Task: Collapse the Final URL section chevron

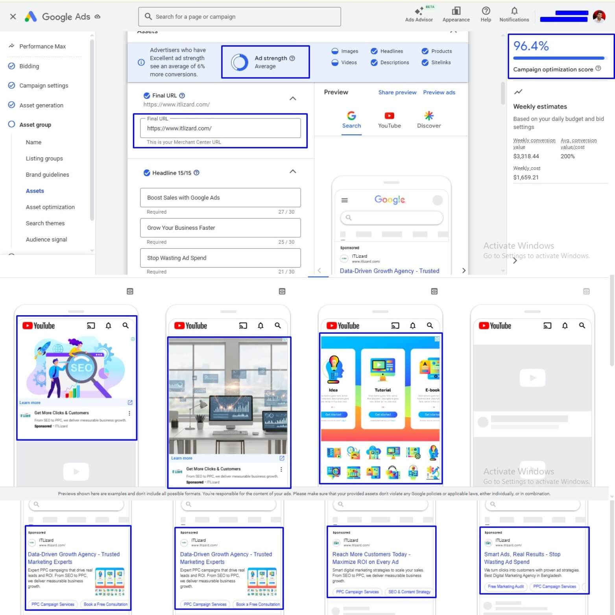Action: [x=293, y=98]
